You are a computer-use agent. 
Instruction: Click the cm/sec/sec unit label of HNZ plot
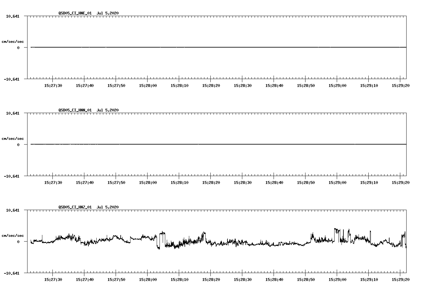tap(13, 236)
